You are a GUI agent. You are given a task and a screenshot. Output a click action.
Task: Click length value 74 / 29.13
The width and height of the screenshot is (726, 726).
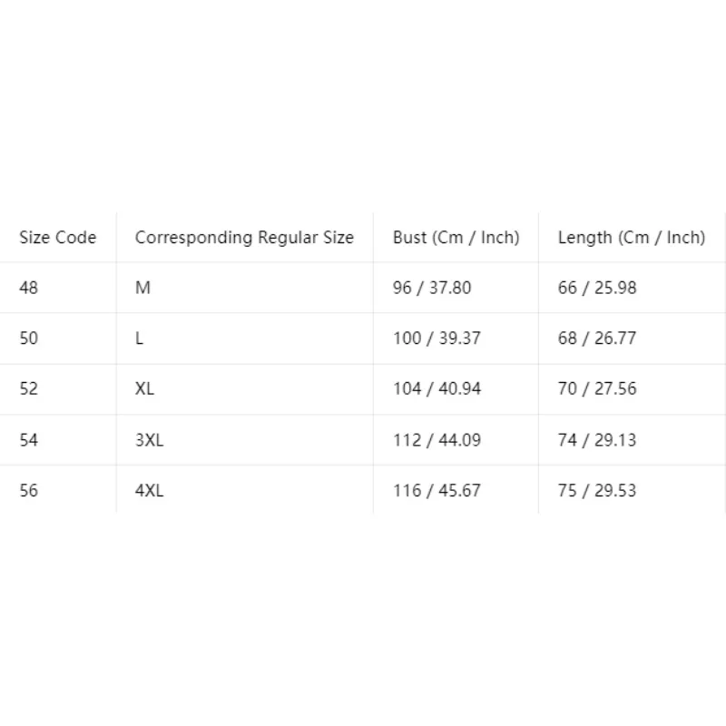tap(597, 440)
